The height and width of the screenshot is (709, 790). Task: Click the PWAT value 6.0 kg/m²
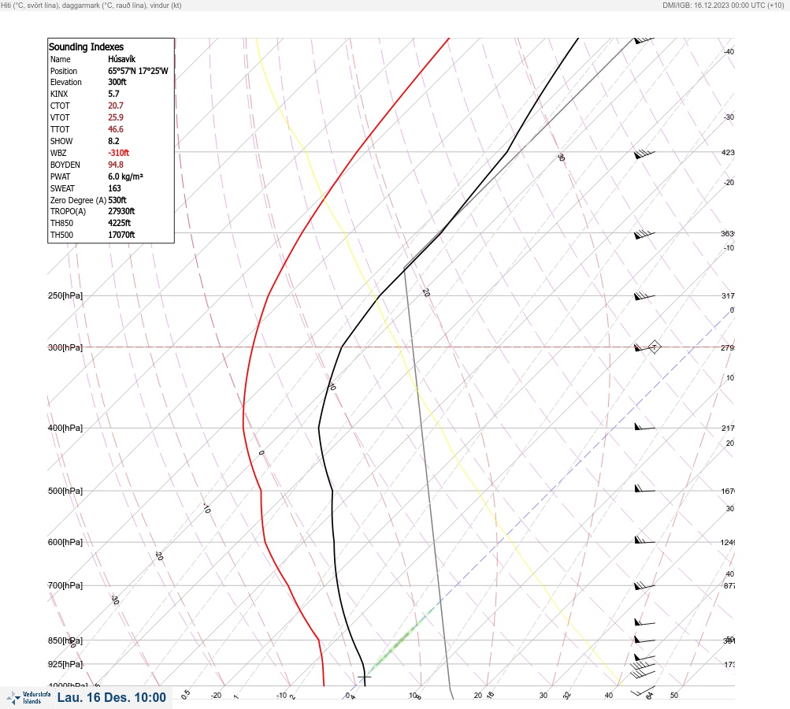point(125,176)
